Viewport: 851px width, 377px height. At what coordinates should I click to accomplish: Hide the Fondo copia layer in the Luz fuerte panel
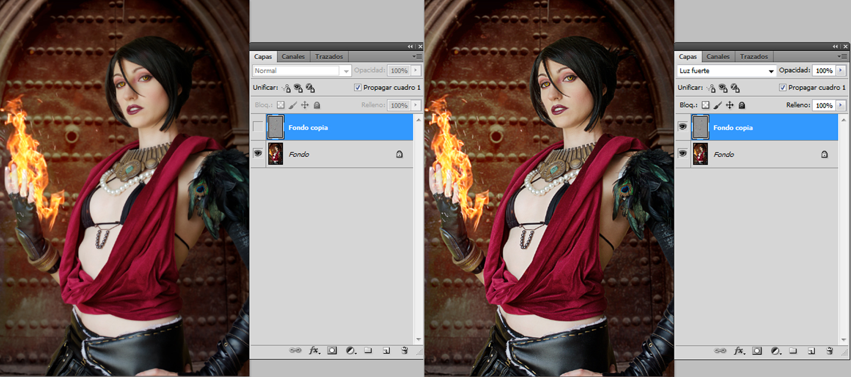pyautogui.click(x=683, y=127)
